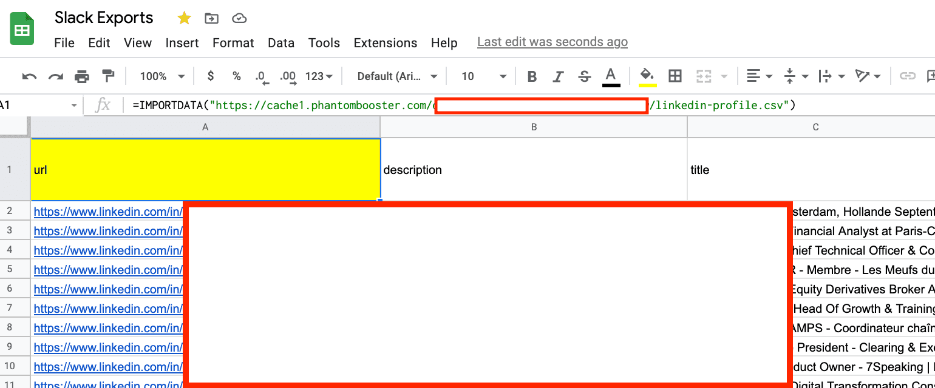
Task: Expand the 100% zoom dropdown
Action: click(x=163, y=76)
